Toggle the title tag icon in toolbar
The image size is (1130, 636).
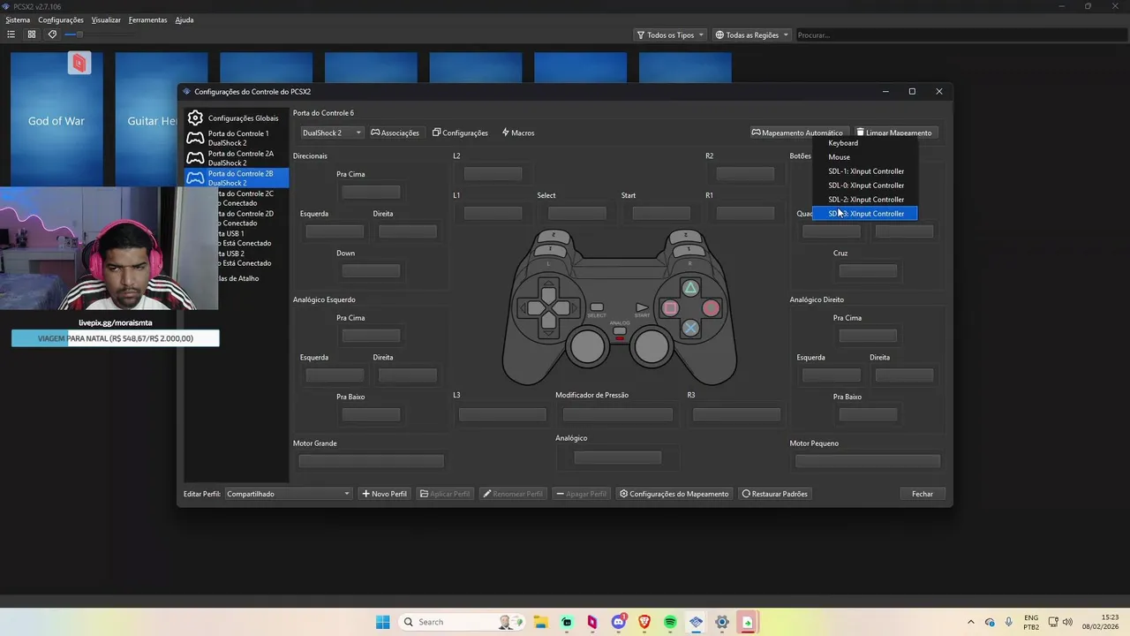(52, 34)
